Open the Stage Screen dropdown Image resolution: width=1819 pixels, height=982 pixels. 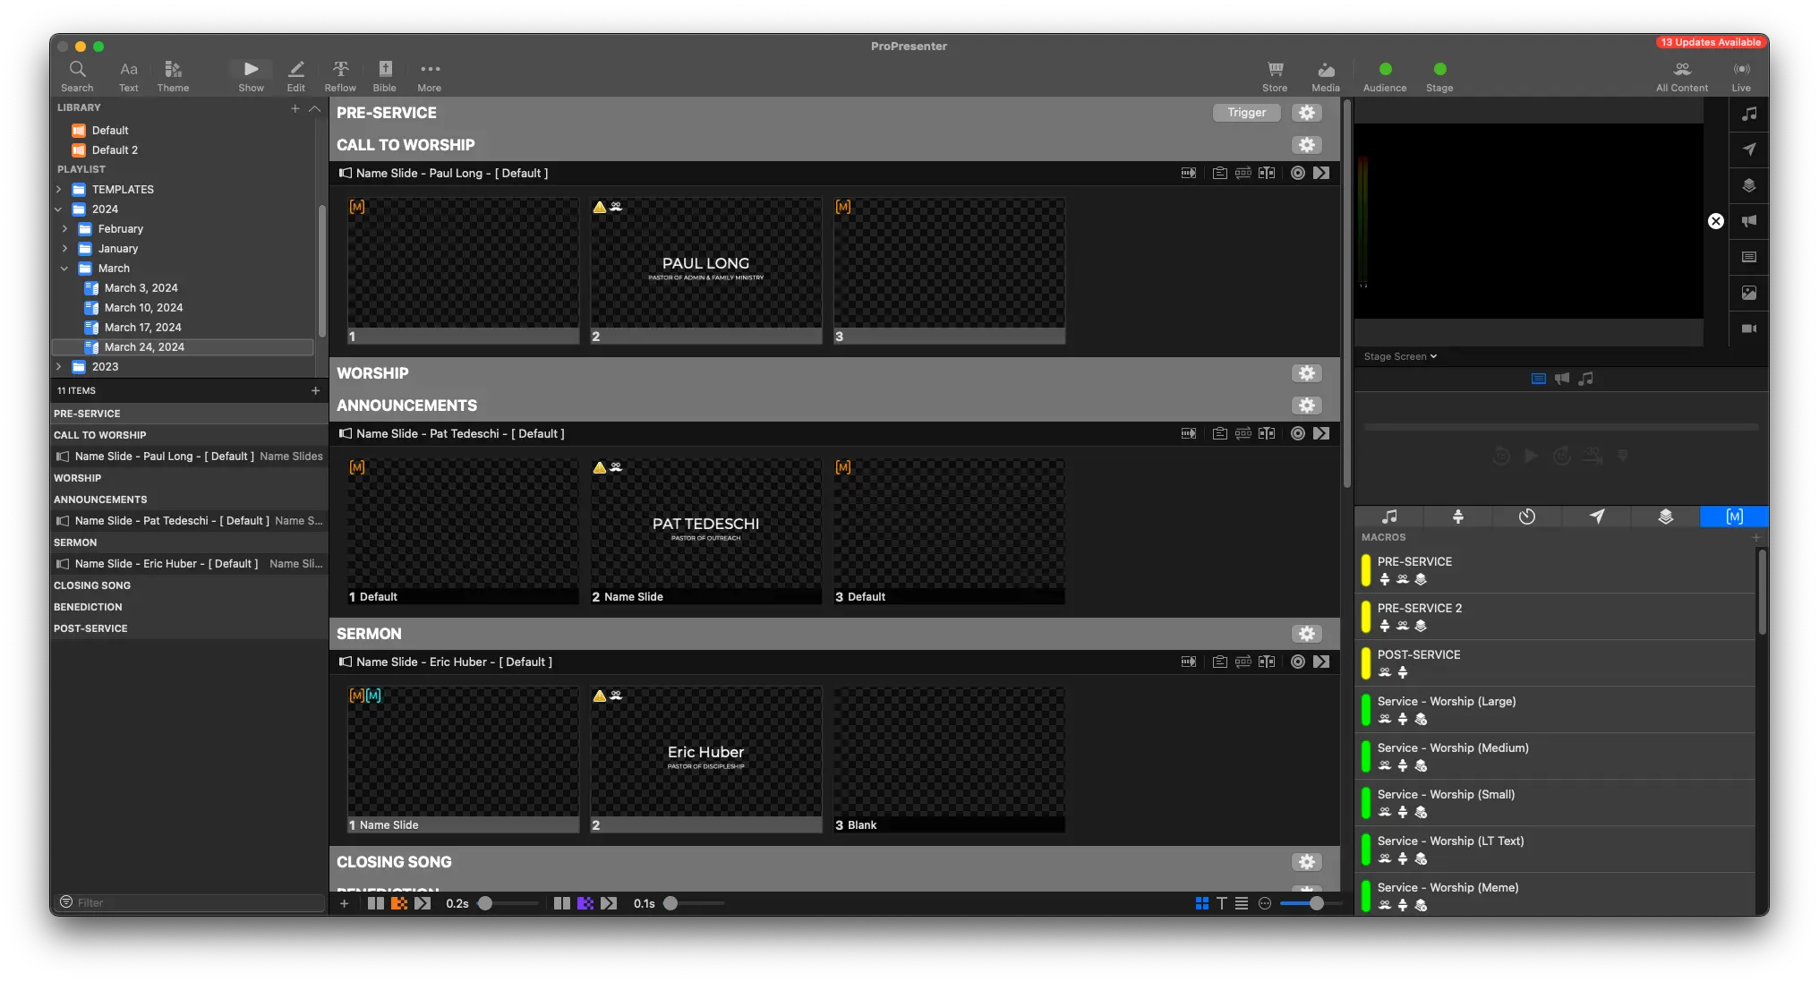click(1400, 356)
